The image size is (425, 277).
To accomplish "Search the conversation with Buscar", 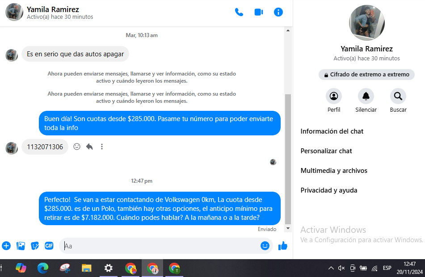I will pyautogui.click(x=398, y=96).
